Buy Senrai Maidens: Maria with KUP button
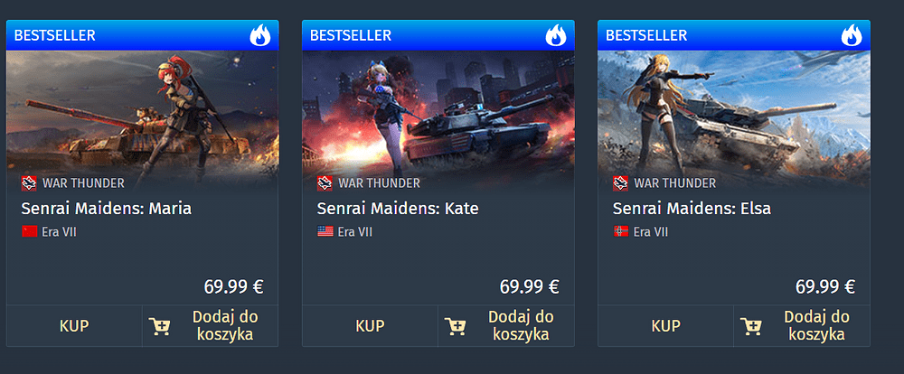Image resolution: width=904 pixels, height=374 pixels. tap(74, 326)
